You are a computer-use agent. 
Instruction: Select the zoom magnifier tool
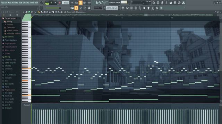pos(59,12)
